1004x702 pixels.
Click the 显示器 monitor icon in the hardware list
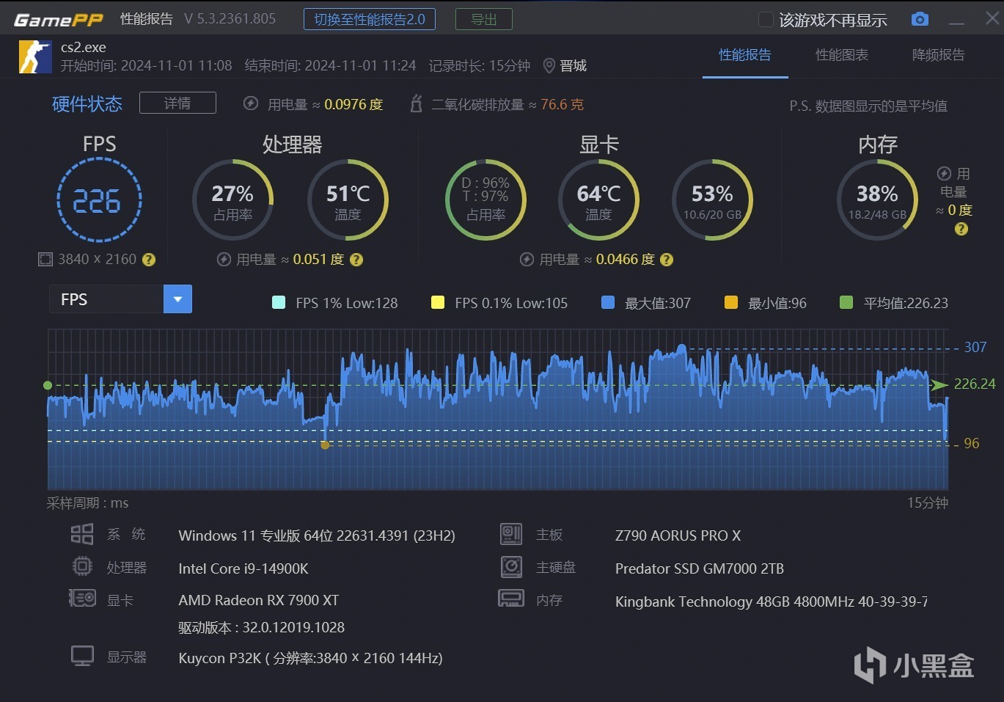pyautogui.click(x=82, y=656)
